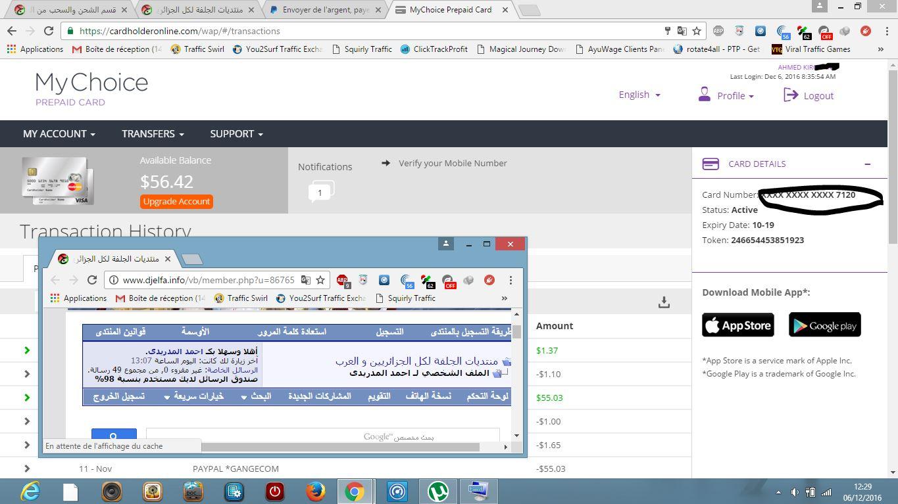The height and width of the screenshot is (504, 898).
Task: Open Squirly Traffic bookmark in main window
Action: tap(362, 49)
